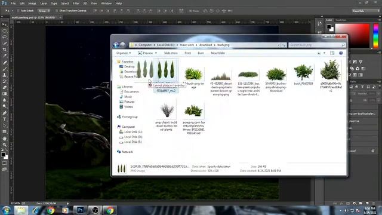Screen dimensions: 382x215
Task: Select the Rectangle shape tool
Action: point(4,132)
